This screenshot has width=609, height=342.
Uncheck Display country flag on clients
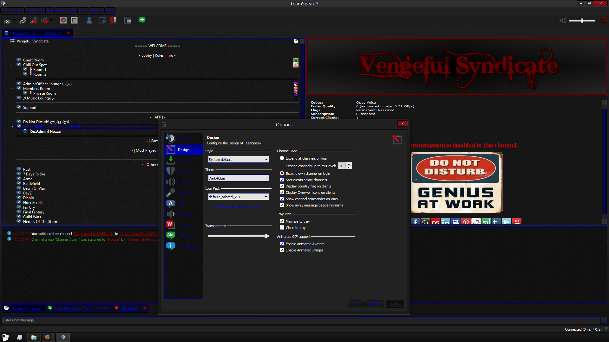[x=282, y=186]
